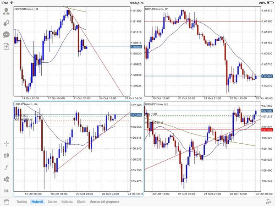Image resolution: width=275 pixels, height=206 pixels.
Task: Tap the Wi-Fi status icon
Action: 12,3
